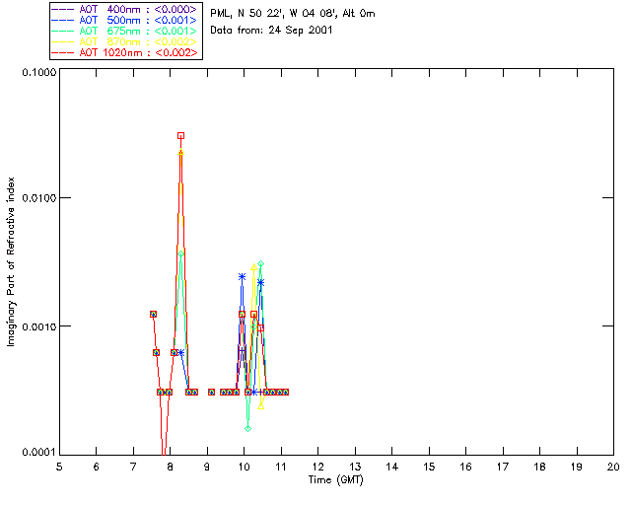The height and width of the screenshot is (505, 631).
Task: Click the station text 'PML, N 50 22', W 04 08', Alt 0m'
Action: (x=293, y=14)
